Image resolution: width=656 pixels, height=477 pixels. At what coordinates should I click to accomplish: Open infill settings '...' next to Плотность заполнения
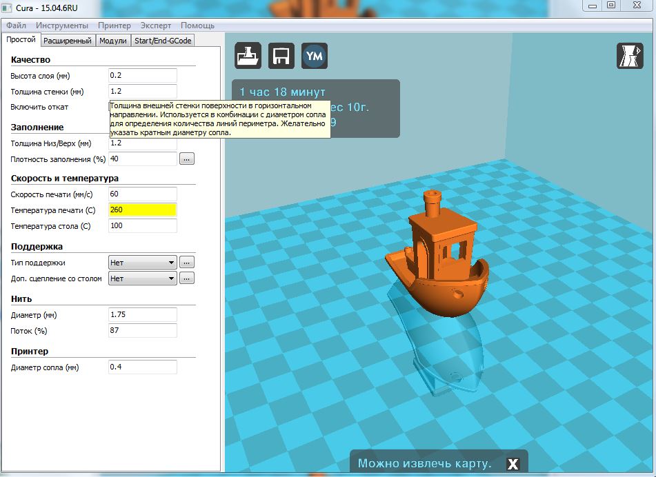pos(187,159)
